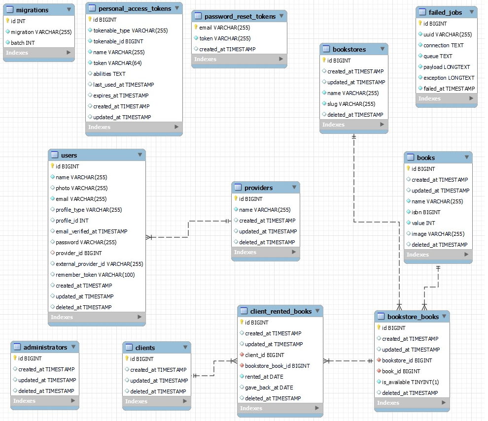
Task: Click the personal_access_tokens table icon
Action: pos(92,8)
